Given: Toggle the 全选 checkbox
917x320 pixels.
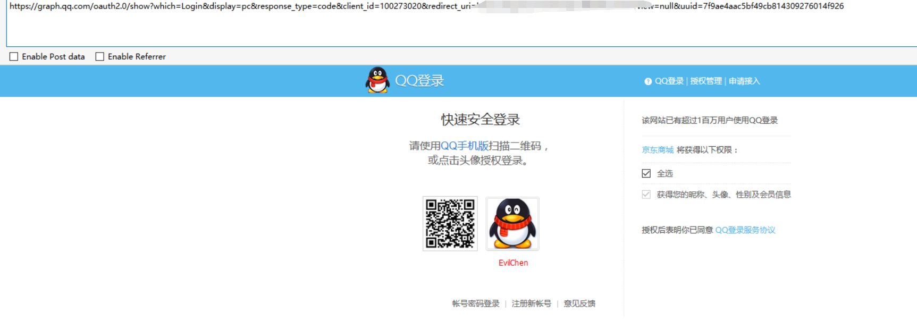Looking at the screenshot, I should (646, 173).
